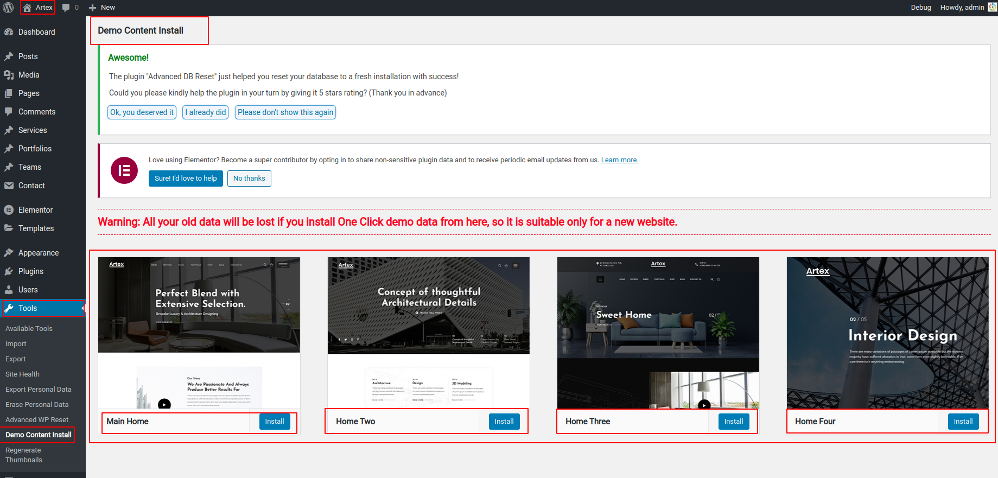Click the 'Home Three' demo title
Image resolution: width=998 pixels, height=478 pixels.
click(x=588, y=422)
